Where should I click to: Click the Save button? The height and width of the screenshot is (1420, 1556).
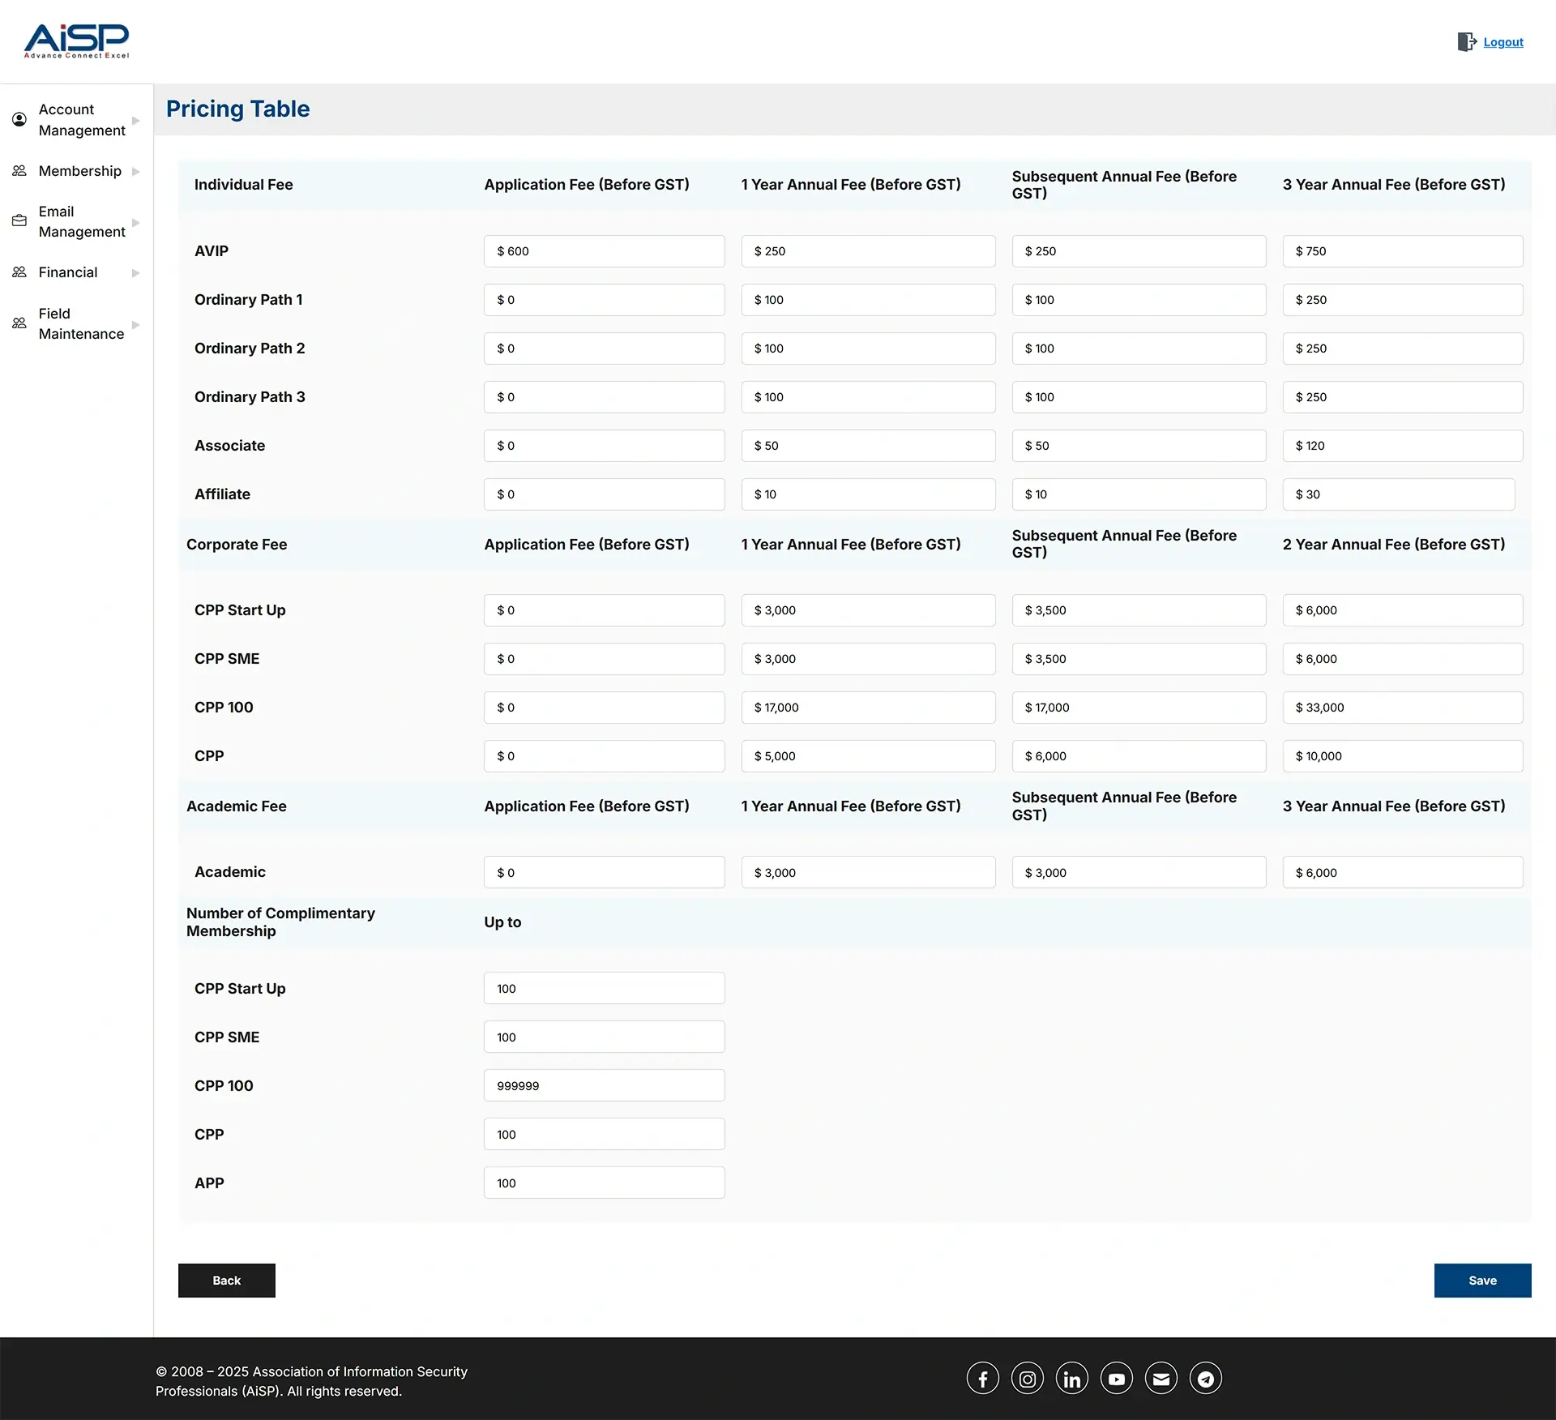[1481, 1280]
